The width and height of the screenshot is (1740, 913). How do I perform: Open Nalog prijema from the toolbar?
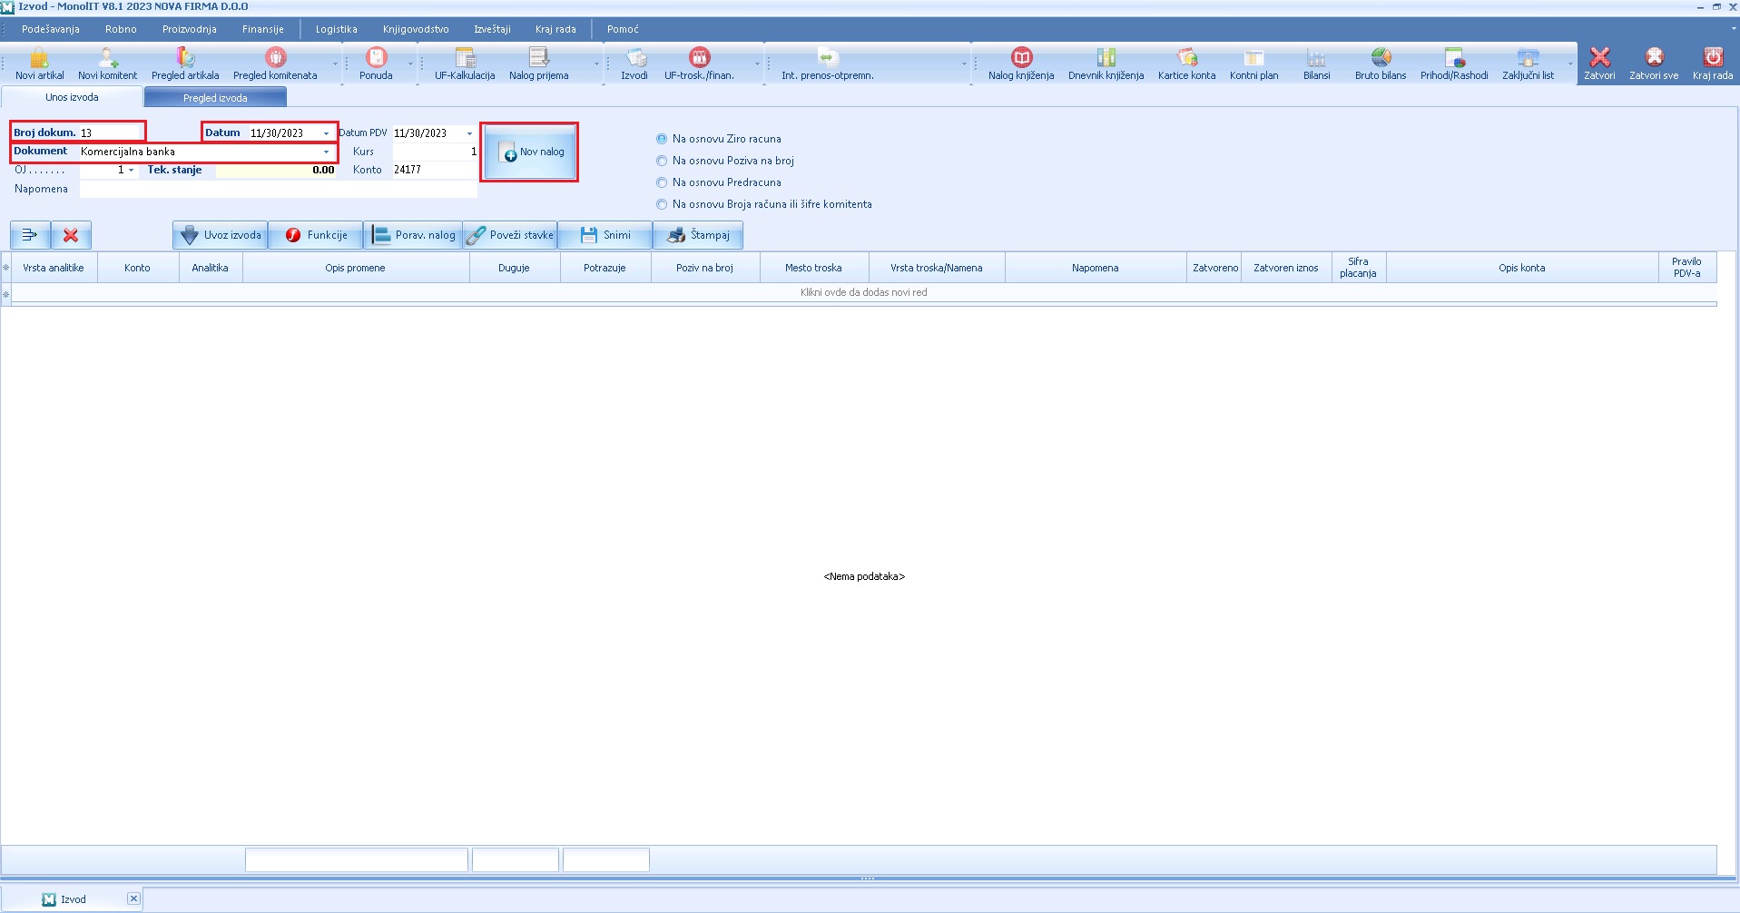[538, 64]
